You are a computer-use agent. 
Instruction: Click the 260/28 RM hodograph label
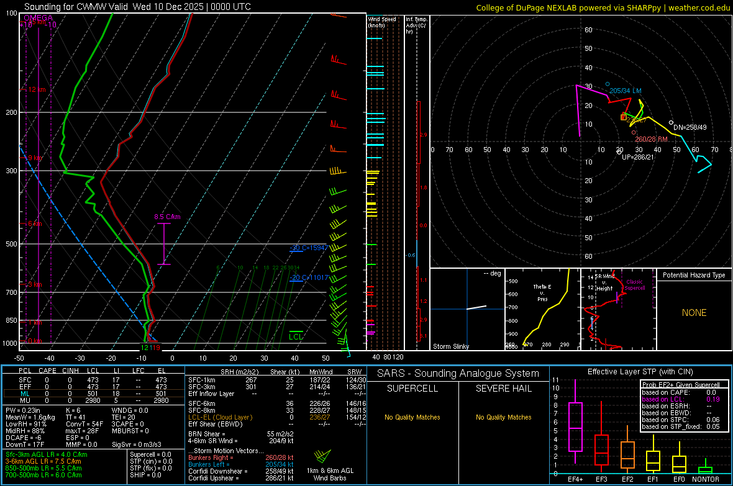[651, 139]
